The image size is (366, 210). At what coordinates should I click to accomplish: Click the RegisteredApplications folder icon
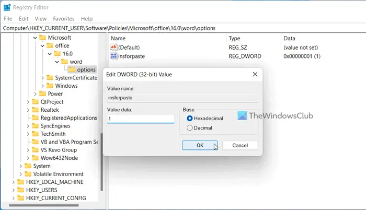(35, 118)
